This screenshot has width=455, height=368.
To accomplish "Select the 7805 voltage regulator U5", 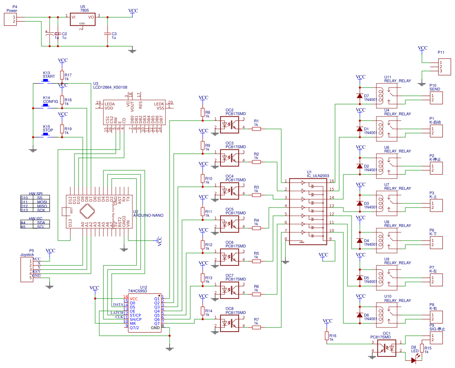I will coord(82,19).
